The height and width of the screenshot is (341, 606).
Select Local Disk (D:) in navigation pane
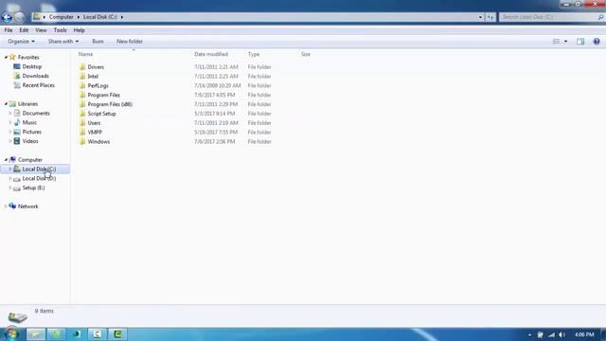tap(39, 178)
